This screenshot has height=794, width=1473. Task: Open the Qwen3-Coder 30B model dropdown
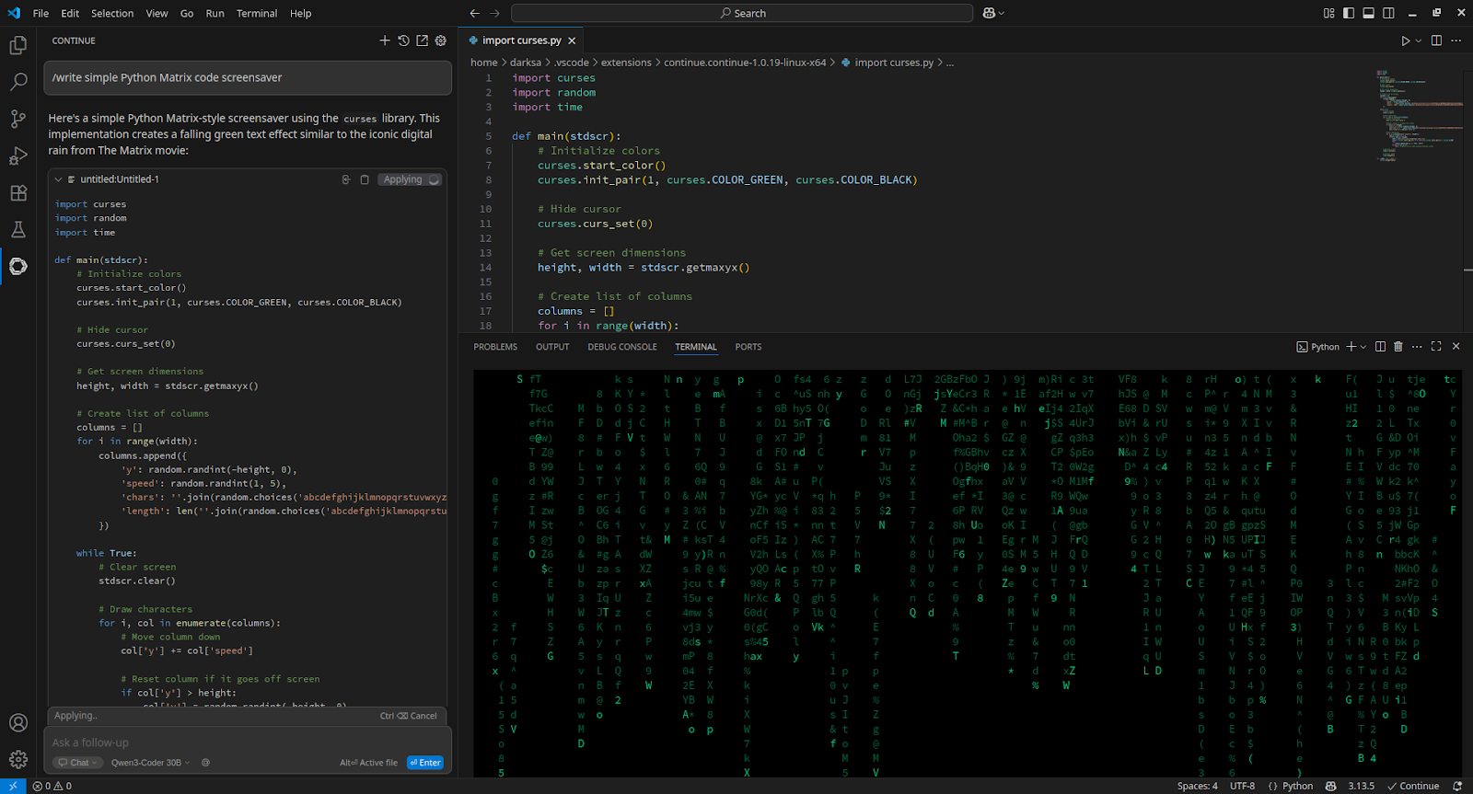[x=150, y=762]
